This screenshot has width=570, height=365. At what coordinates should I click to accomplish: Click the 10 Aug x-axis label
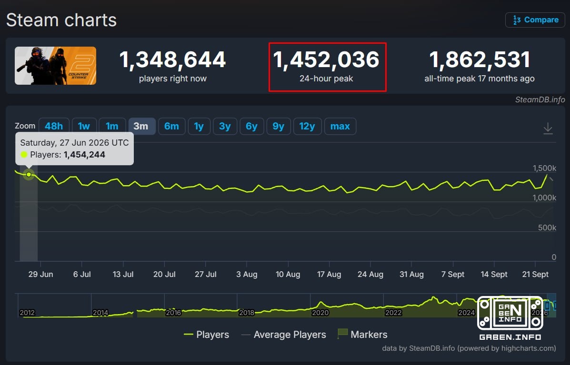coord(288,274)
